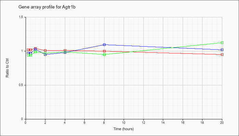The width and height of the screenshot is (239, 136).
Task: Click the blue data marker at 2 hours
Action: (45, 54)
